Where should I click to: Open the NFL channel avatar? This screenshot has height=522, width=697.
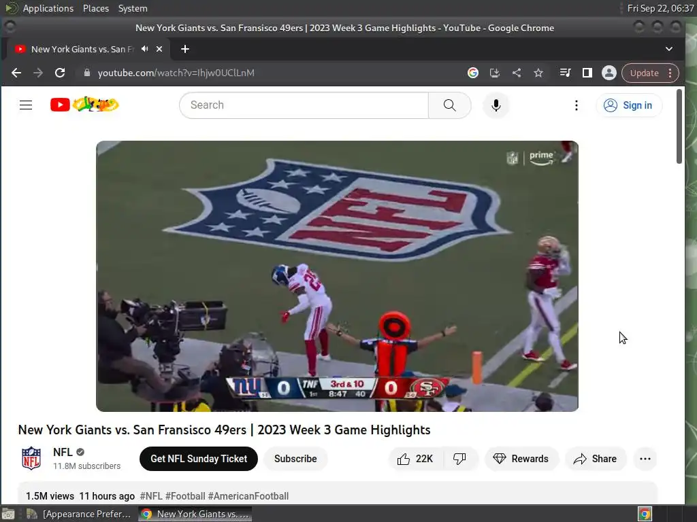click(31, 459)
